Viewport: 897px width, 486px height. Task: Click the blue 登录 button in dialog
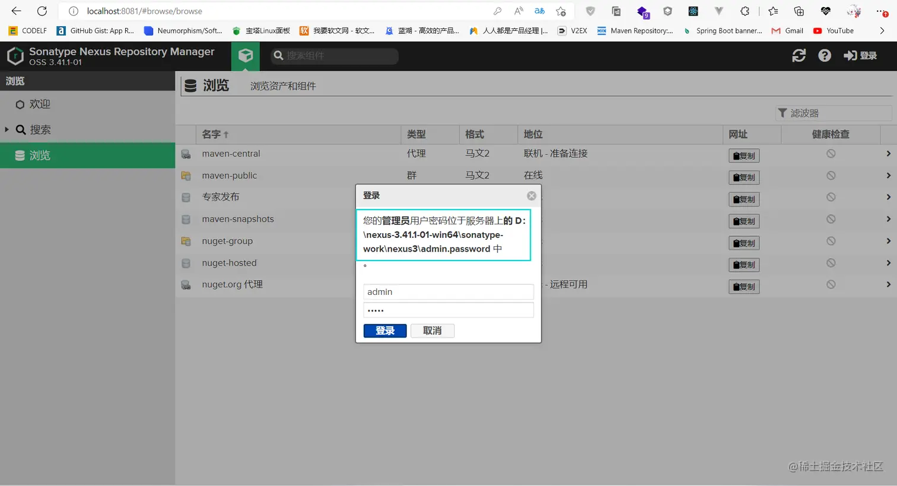click(x=385, y=331)
